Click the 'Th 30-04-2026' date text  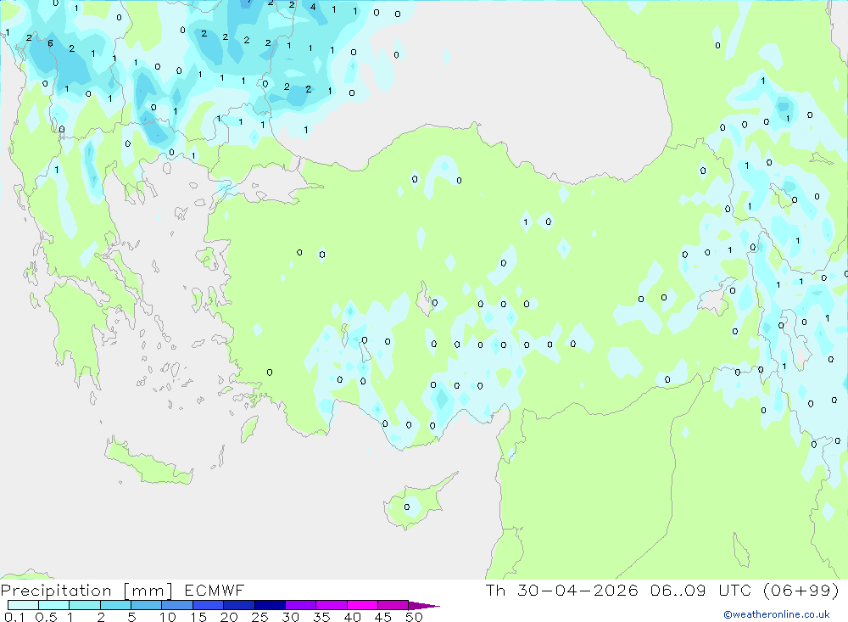(561, 590)
